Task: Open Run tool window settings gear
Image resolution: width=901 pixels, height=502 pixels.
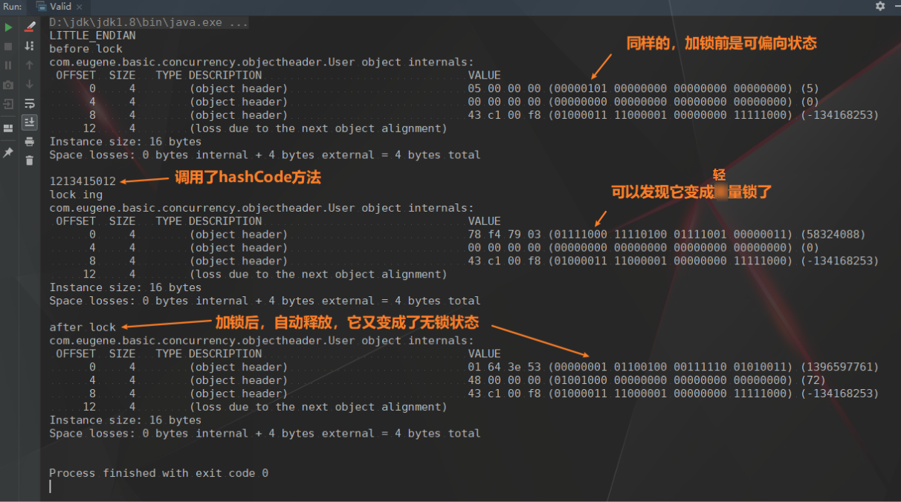Action: (880, 6)
